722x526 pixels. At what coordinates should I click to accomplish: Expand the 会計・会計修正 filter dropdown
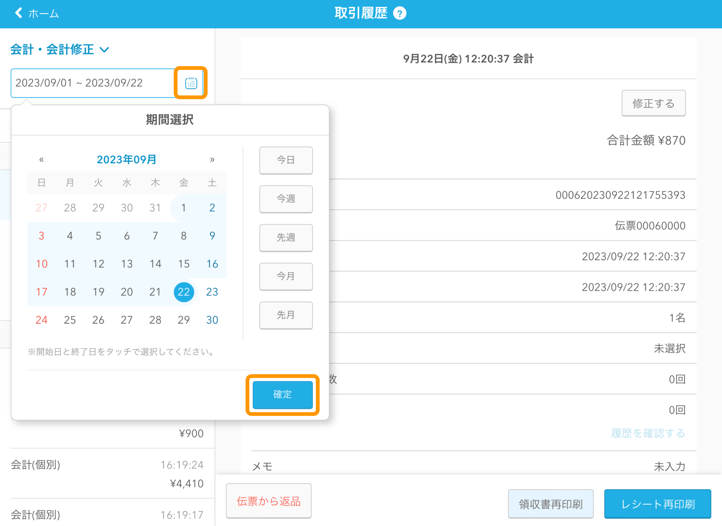60,49
